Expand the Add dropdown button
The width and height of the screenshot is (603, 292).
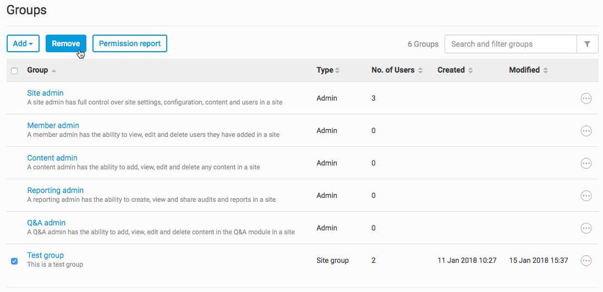23,43
